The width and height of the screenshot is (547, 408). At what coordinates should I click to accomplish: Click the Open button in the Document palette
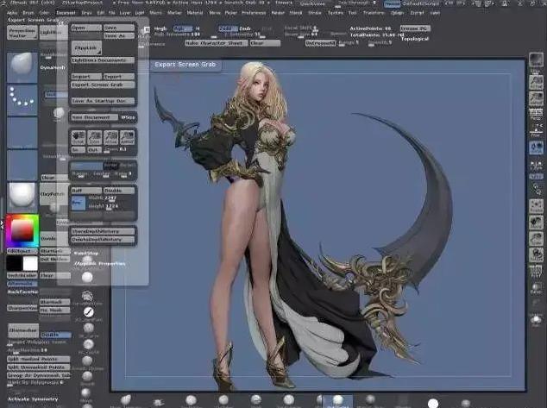(x=86, y=28)
